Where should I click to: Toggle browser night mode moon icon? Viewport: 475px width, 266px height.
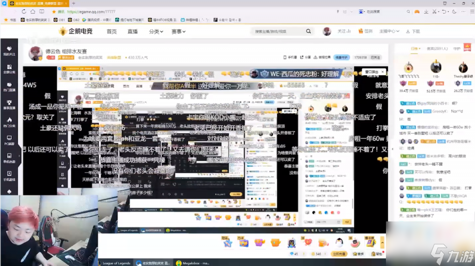click(454, 11)
